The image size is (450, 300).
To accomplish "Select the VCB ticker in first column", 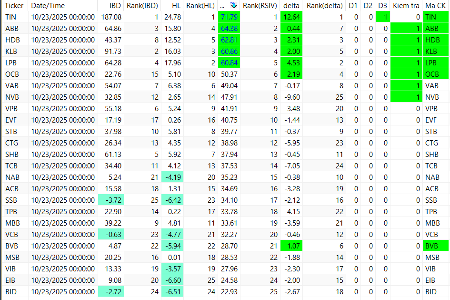I will coord(12,235).
